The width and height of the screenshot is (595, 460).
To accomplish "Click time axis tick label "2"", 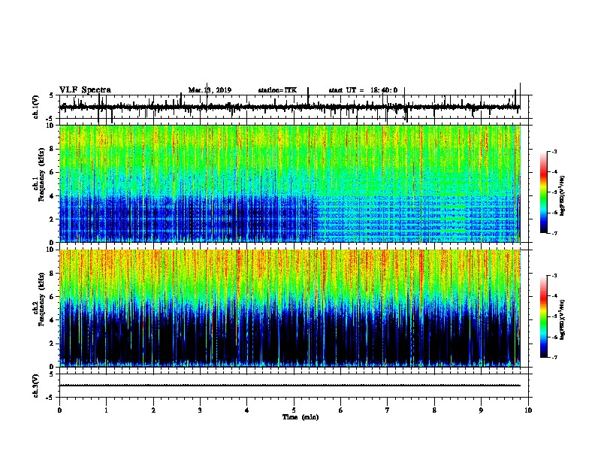I will [x=153, y=410].
